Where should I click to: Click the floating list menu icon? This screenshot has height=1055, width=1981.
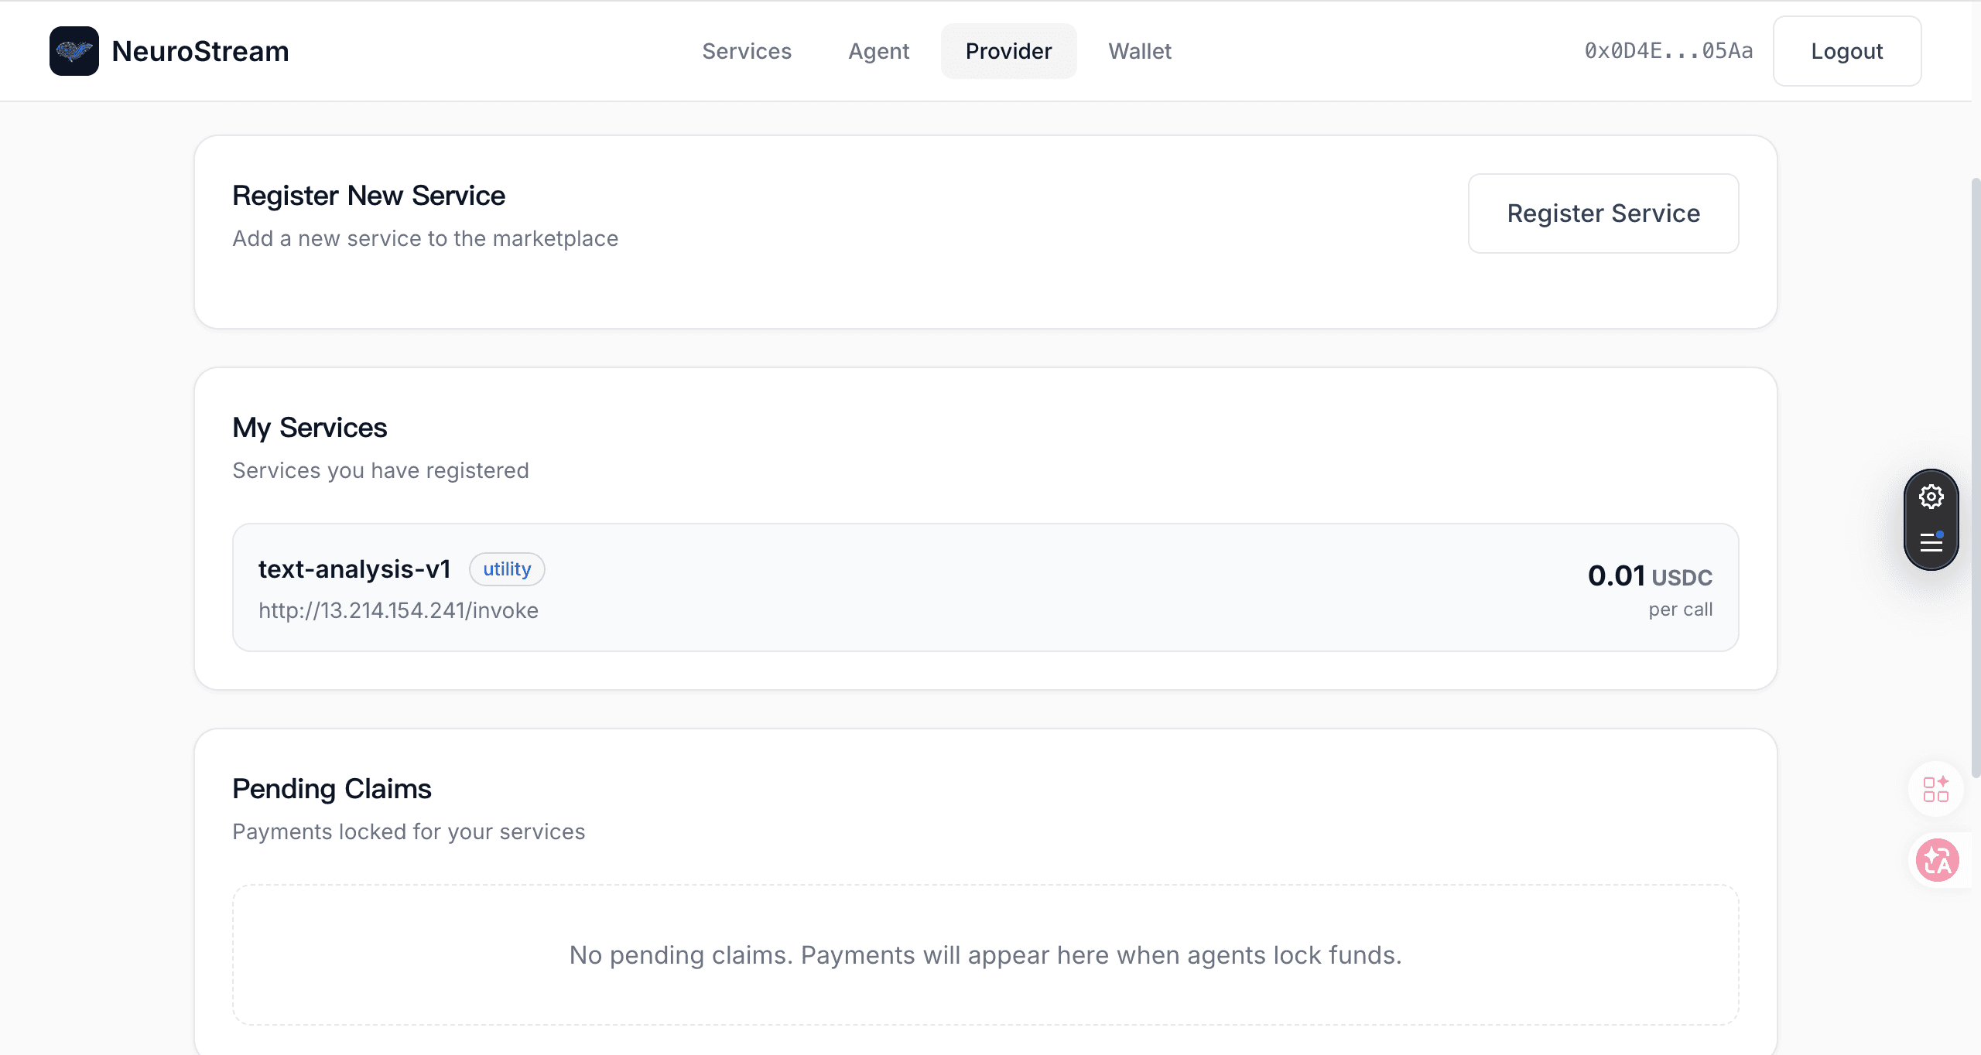click(1931, 541)
